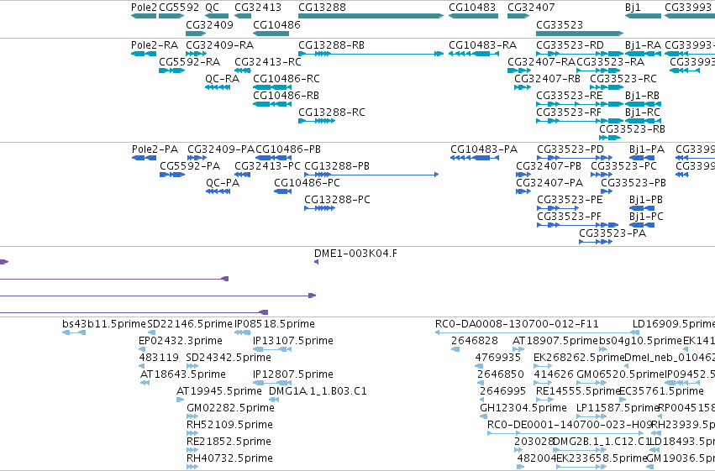The height and width of the screenshot is (471, 715).
Task: Click protein CG33523-PA
Action: [x=596, y=242]
